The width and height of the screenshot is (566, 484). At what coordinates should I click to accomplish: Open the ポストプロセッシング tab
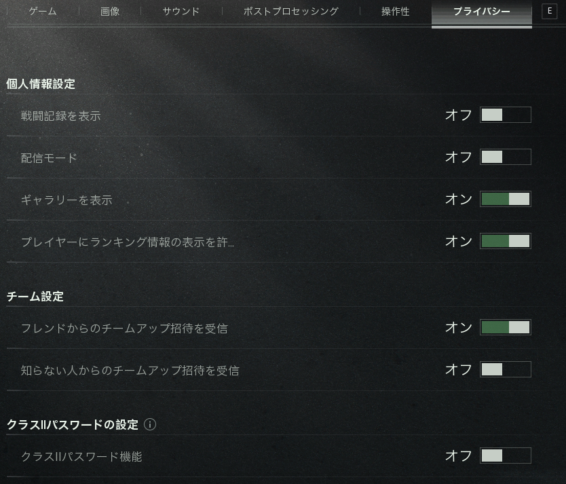point(290,12)
